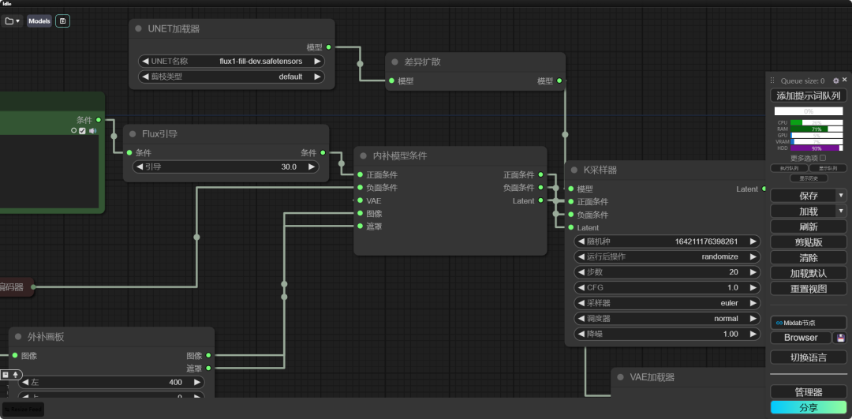852x419 pixels.
Task: Click the 显示历史 button
Action: 809,178
